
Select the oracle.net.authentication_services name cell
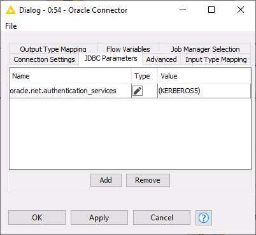click(70, 91)
